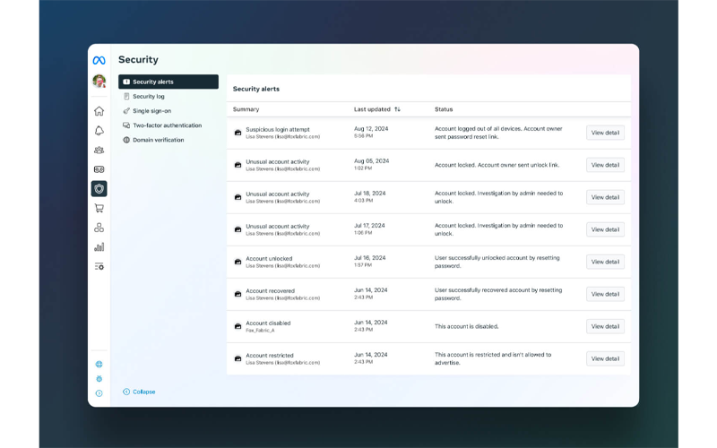The image size is (717, 448).
Task: Collapse the Security side panel
Action: [x=139, y=392]
